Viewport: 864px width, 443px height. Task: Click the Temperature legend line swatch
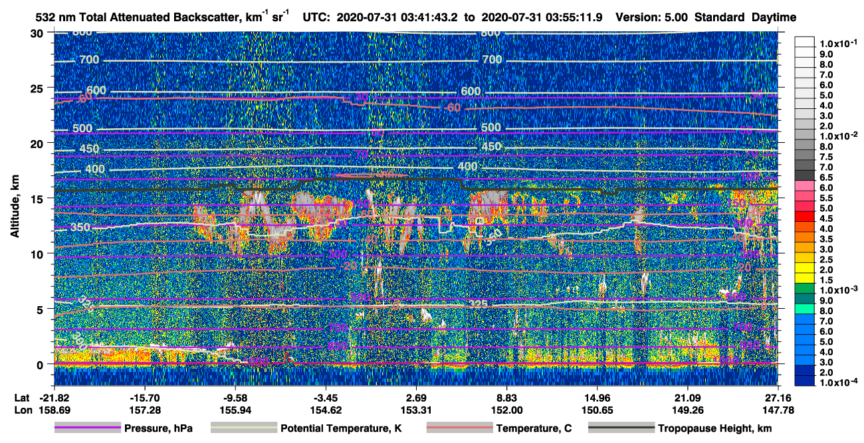[x=459, y=428]
